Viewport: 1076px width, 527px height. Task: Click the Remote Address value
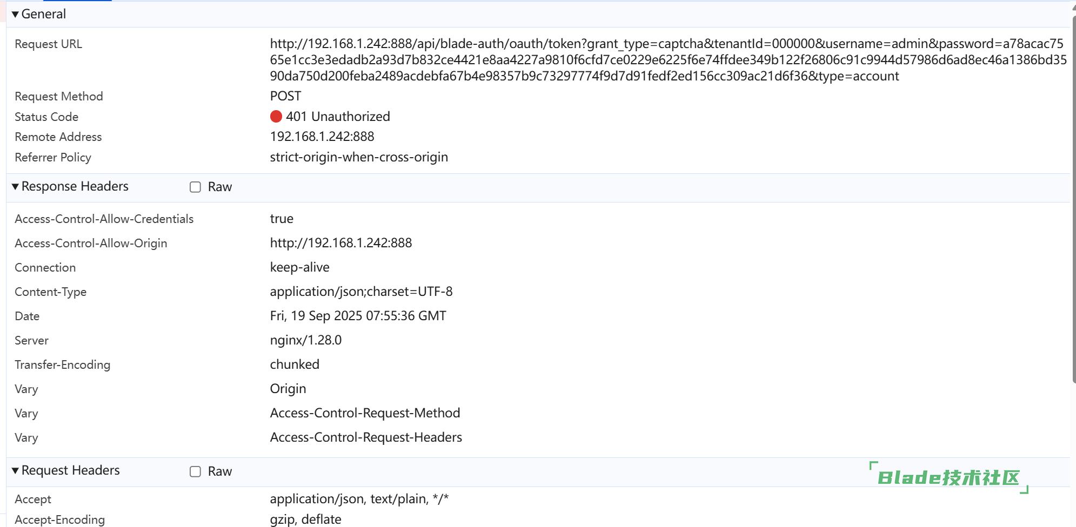[x=322, y=137]
